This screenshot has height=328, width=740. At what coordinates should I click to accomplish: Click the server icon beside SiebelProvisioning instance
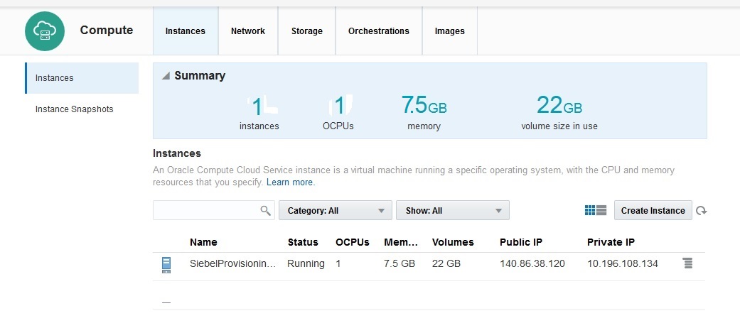click(x=166, y=265)
